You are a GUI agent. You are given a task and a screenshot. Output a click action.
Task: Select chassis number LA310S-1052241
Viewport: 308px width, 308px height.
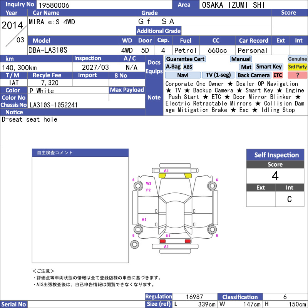(x=54, y=105)
